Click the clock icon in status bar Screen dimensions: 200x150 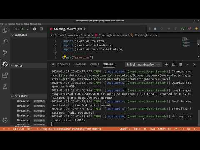coord(182,129)
